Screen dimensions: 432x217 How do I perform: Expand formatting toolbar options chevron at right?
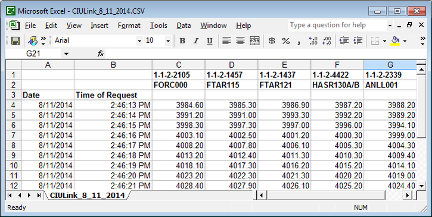(x=423, y=41)
